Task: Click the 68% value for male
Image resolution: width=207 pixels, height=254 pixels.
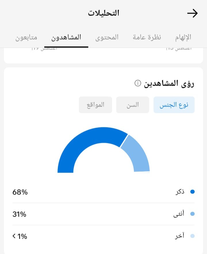Action: (x=20, y=192)
